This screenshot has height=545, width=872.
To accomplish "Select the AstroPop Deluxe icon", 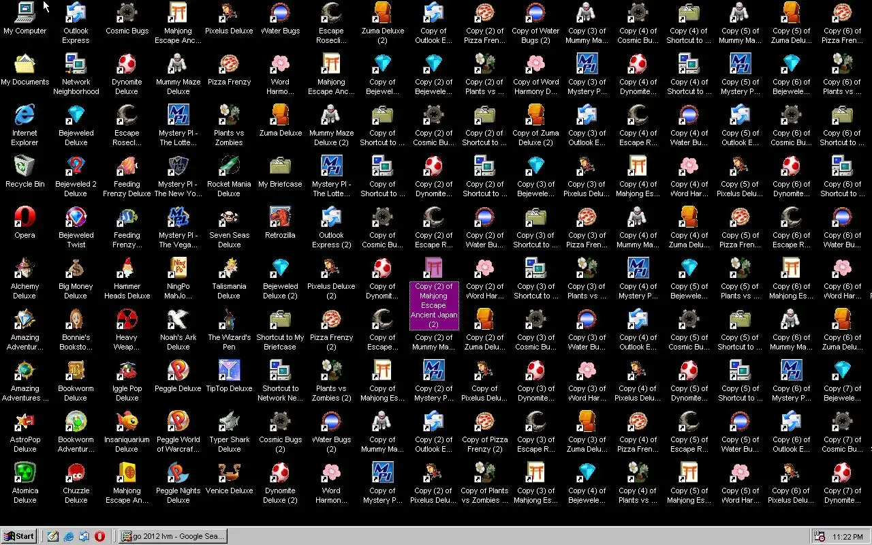I will [25, 433].
